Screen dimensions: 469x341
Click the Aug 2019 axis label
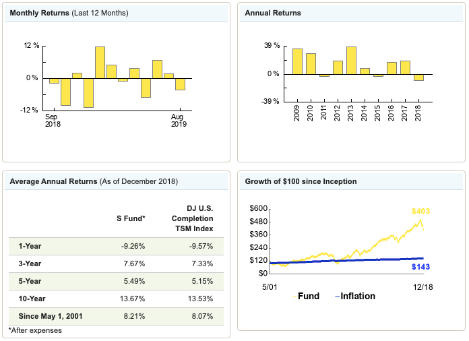(x=179, y=120)
